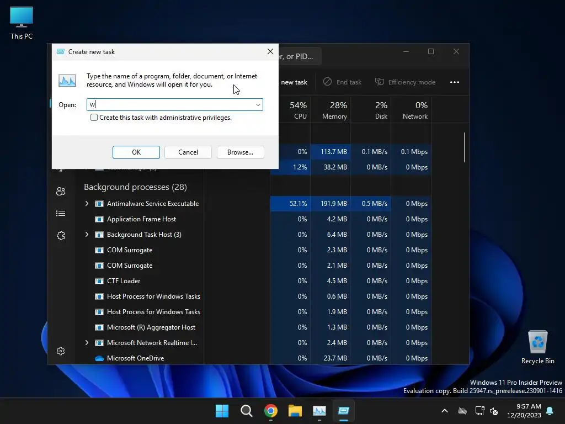This screenshot has height=424, width=565.
Task: Open This PC desktop icon
Action: [x=22, y=23]
